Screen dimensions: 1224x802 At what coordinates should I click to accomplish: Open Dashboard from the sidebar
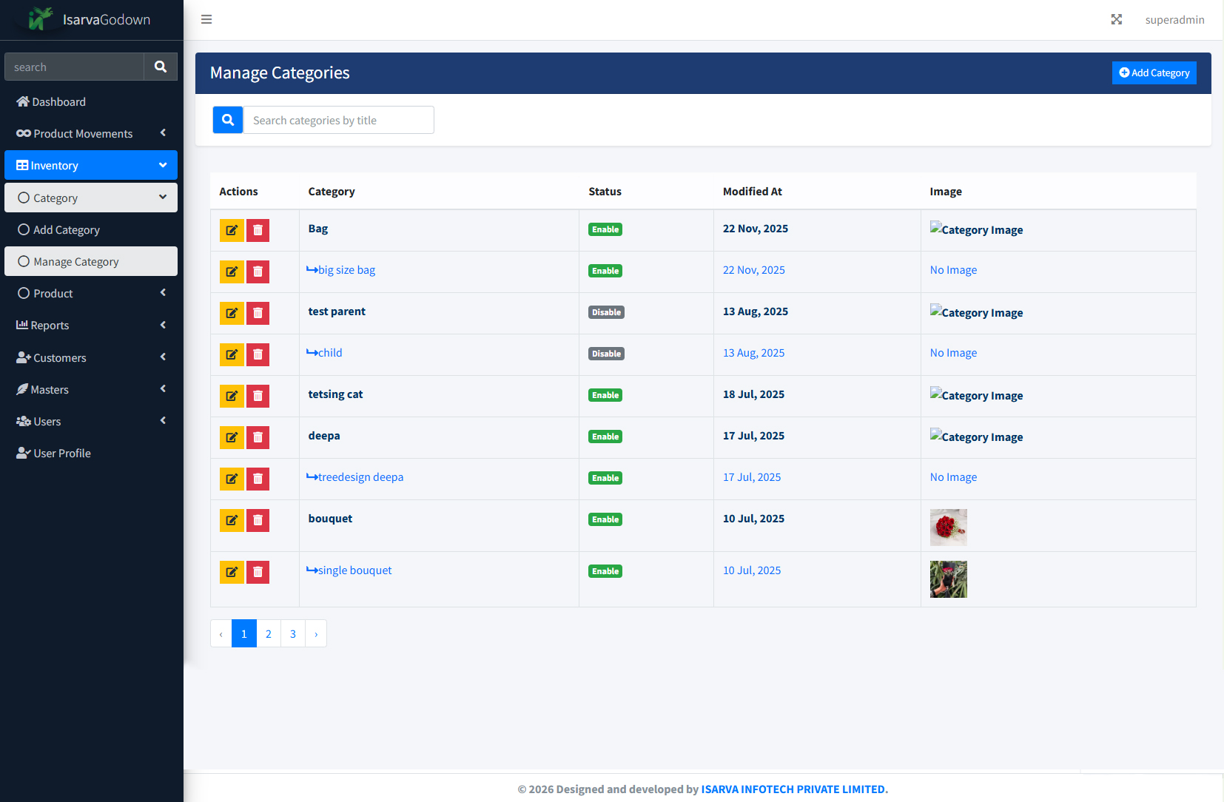tap(91, 101)
